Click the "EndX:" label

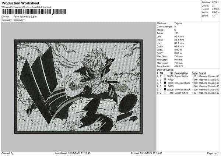pos(160,50)
